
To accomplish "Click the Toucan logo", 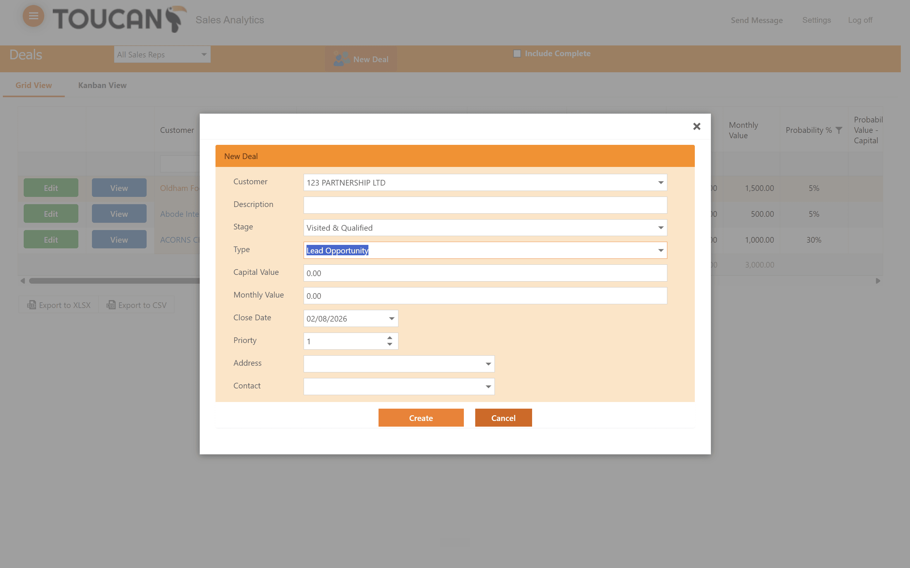I will point(119,19).
